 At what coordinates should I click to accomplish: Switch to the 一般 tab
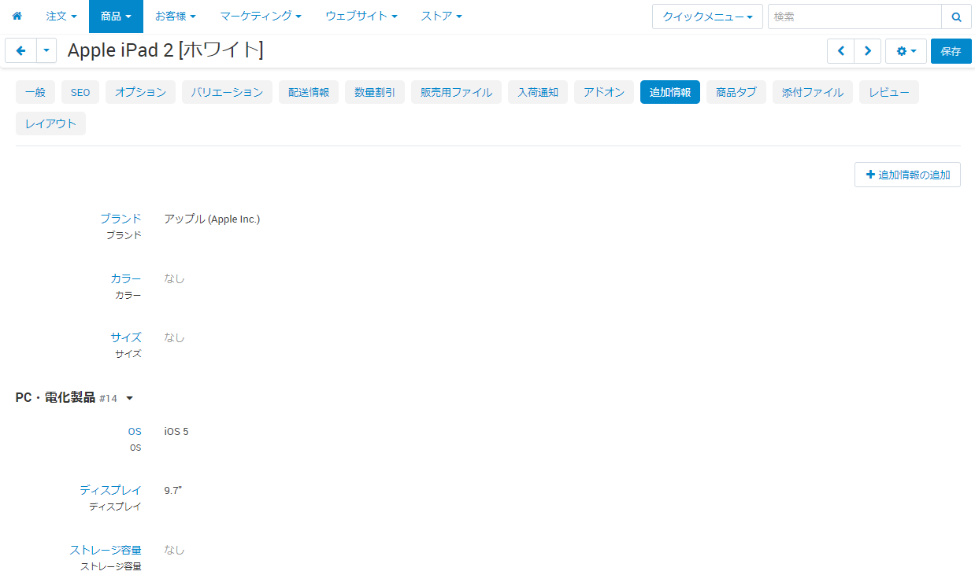coord(35,92)
